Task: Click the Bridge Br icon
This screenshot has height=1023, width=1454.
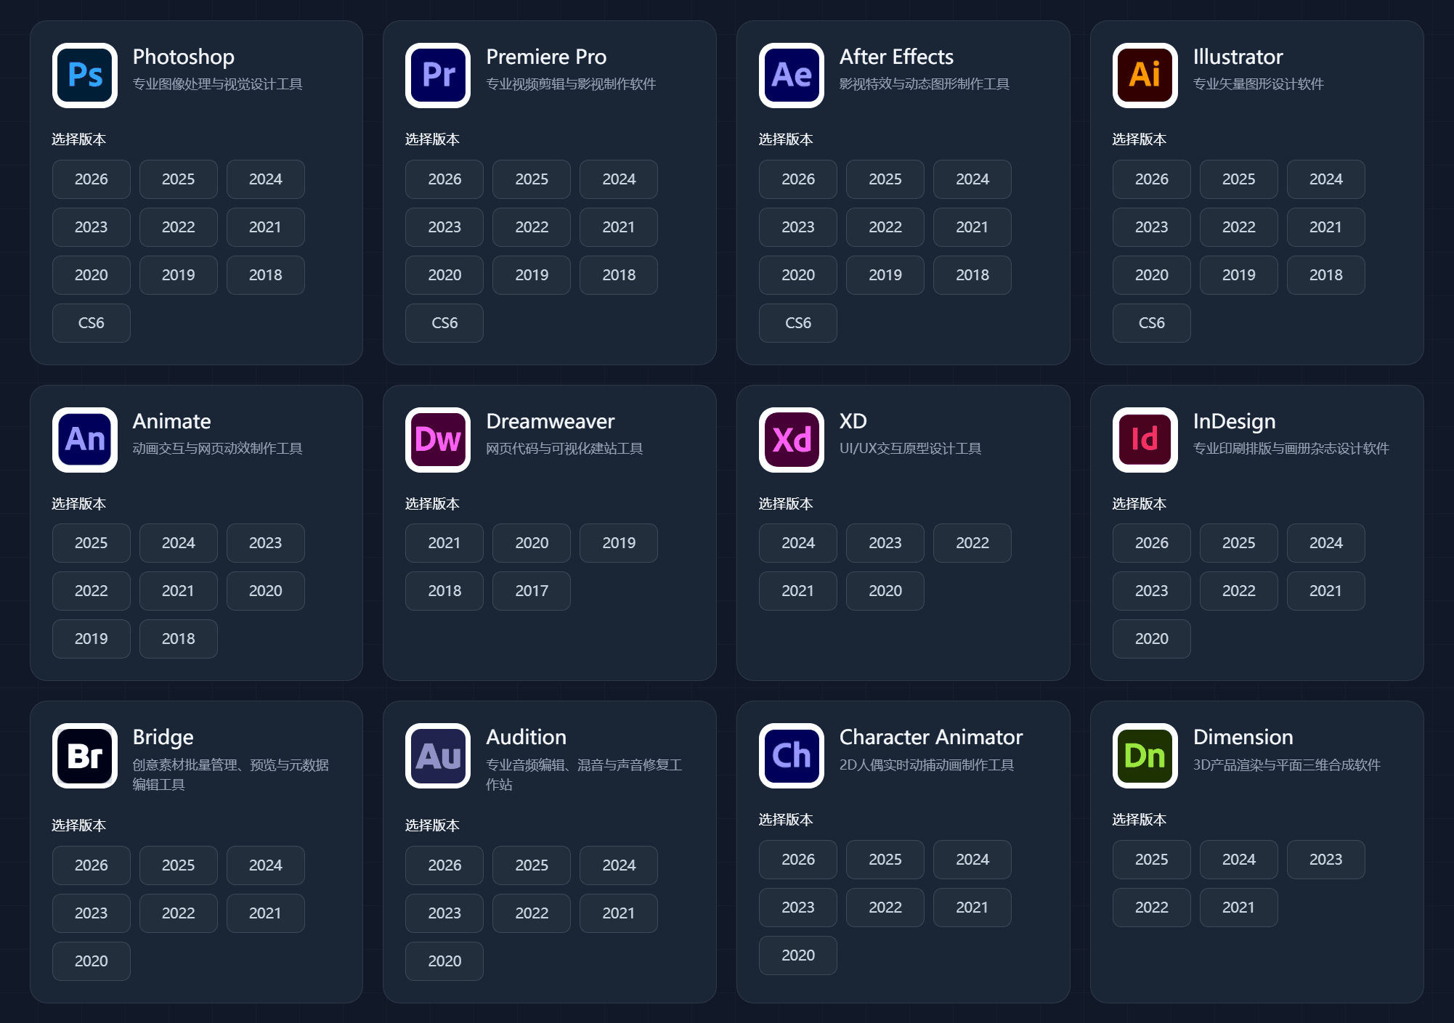Action: (85, 756)
